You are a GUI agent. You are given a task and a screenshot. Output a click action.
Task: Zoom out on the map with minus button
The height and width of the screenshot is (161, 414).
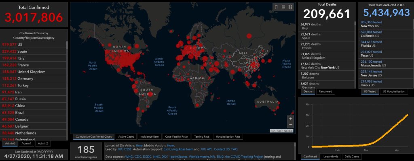290,125
